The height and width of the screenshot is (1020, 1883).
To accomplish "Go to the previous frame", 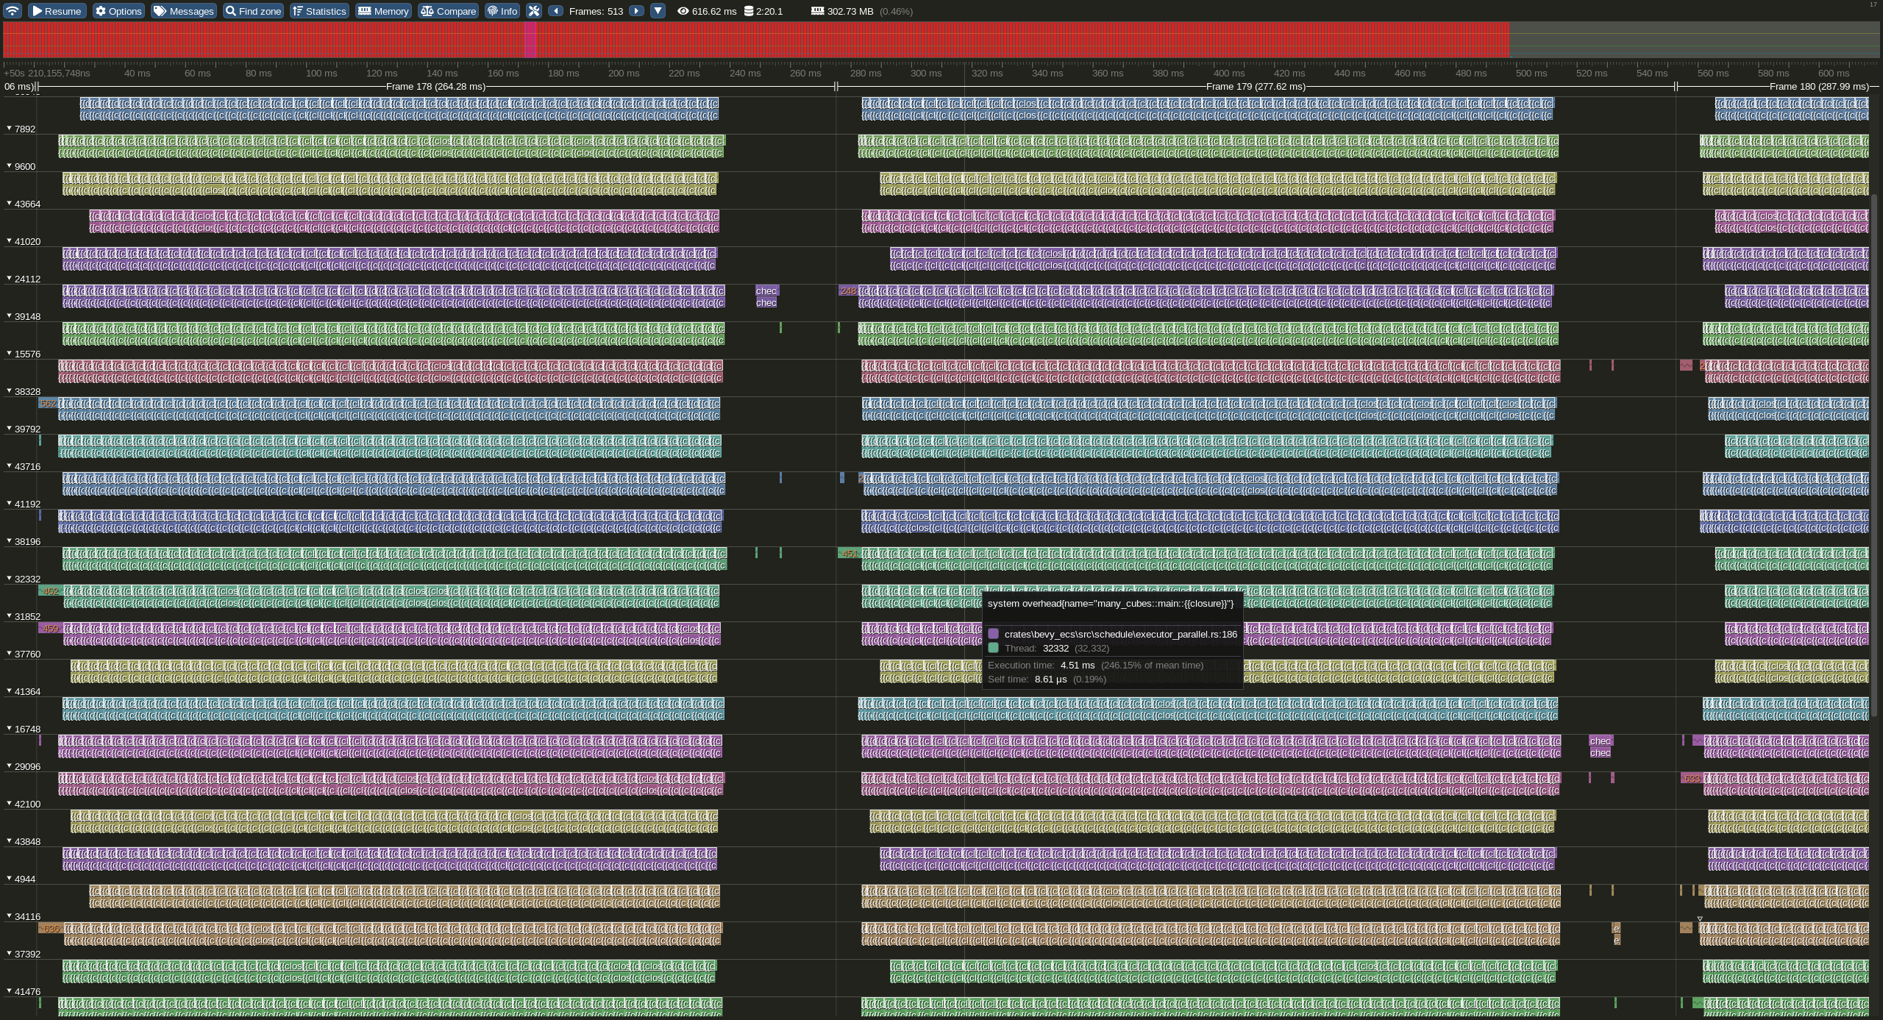I will [x=556, y=11].
